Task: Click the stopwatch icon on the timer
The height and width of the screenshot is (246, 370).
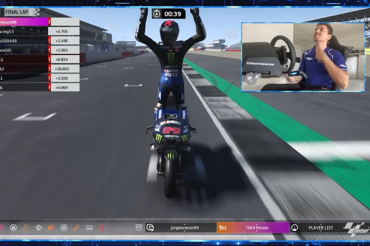Action: point(156,14)
